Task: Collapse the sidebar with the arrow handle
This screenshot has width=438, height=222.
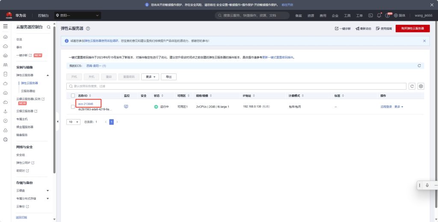Action: (58, 122)
